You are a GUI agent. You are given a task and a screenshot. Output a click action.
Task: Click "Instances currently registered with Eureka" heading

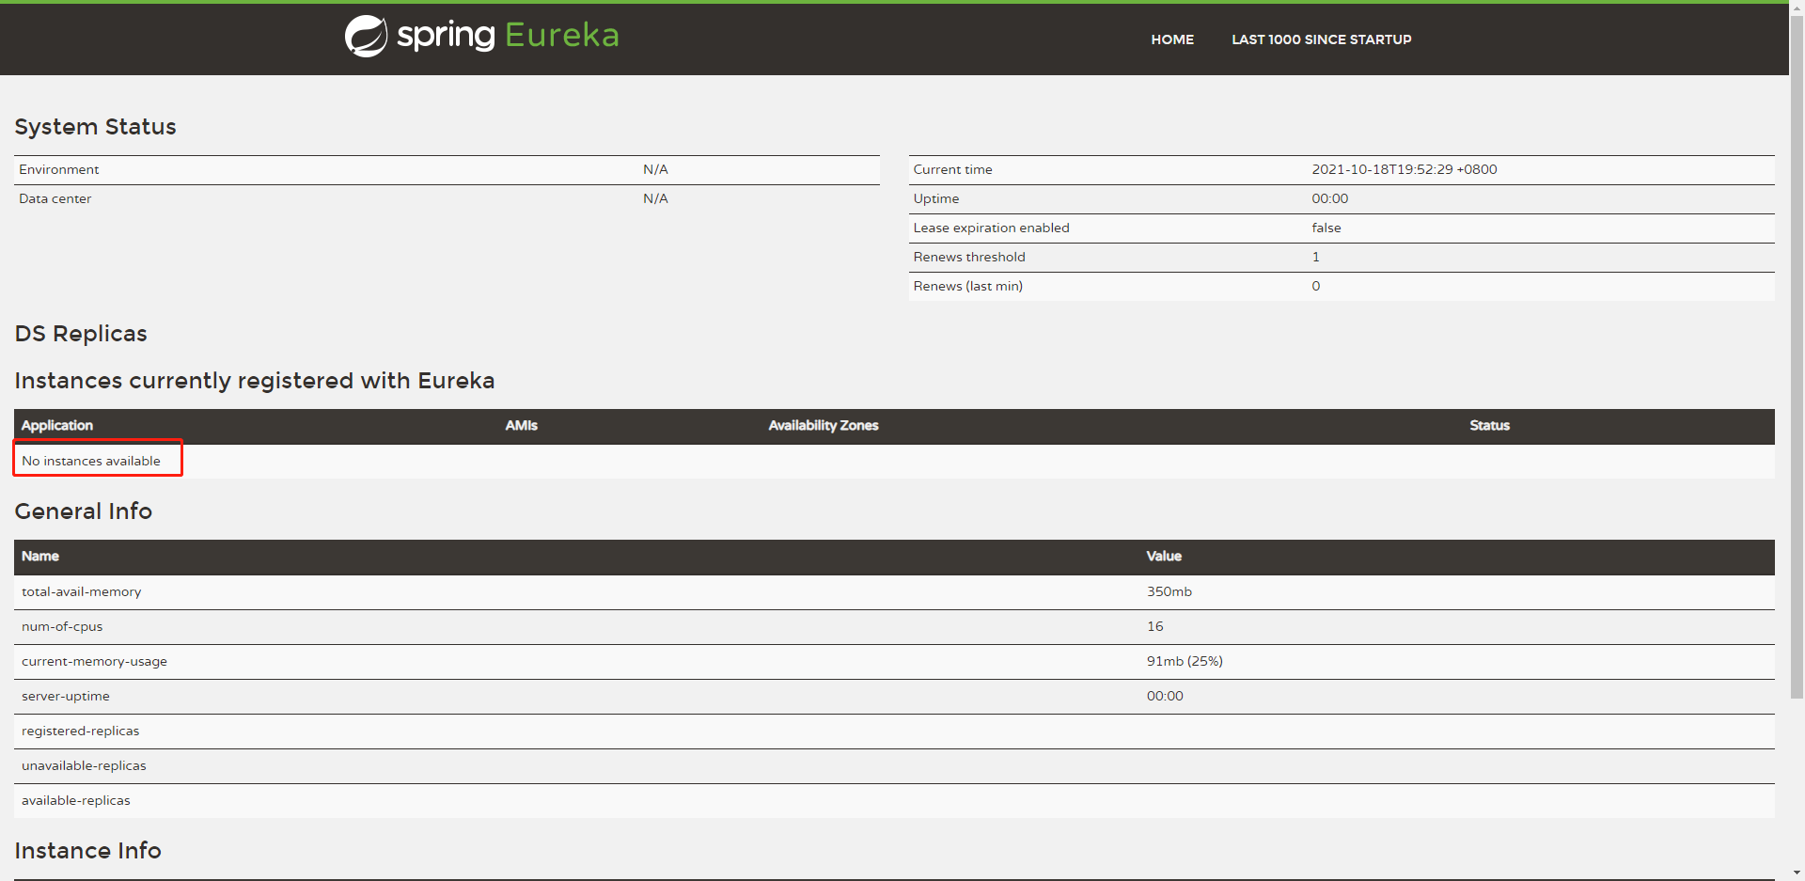[x=255, y=381]
